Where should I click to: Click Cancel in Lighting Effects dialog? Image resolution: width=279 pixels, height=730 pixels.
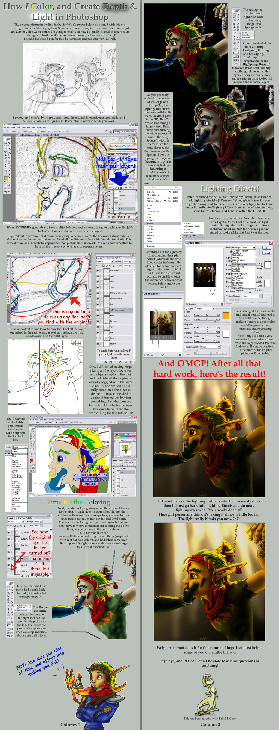click(x=266, y=253)
